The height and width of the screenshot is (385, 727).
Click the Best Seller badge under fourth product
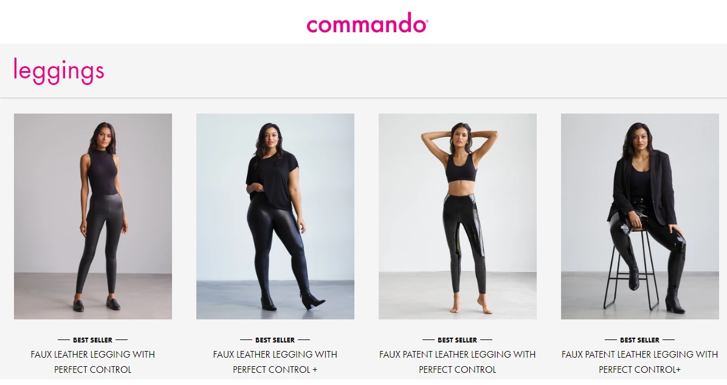640,340
